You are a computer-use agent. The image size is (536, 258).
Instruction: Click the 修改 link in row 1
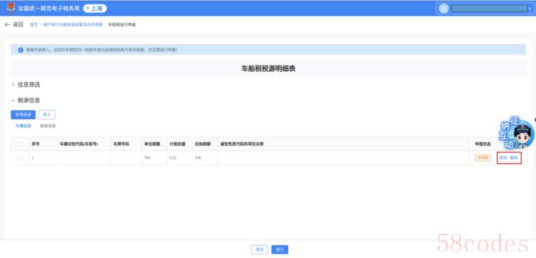(x=503, y=158)
